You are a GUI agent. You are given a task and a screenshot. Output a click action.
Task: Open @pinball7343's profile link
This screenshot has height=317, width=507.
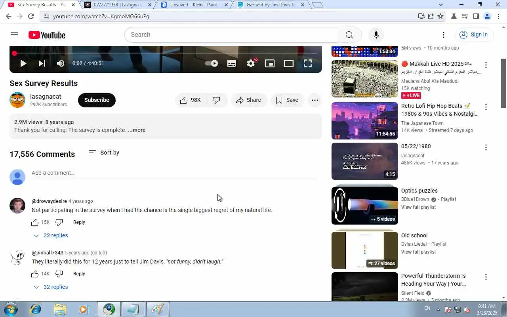[48, 253]
